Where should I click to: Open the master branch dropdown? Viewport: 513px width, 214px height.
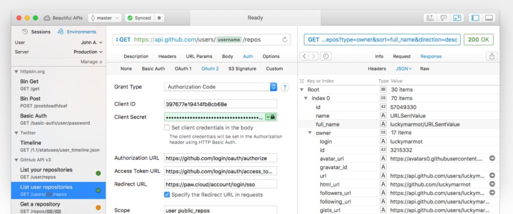105,18
